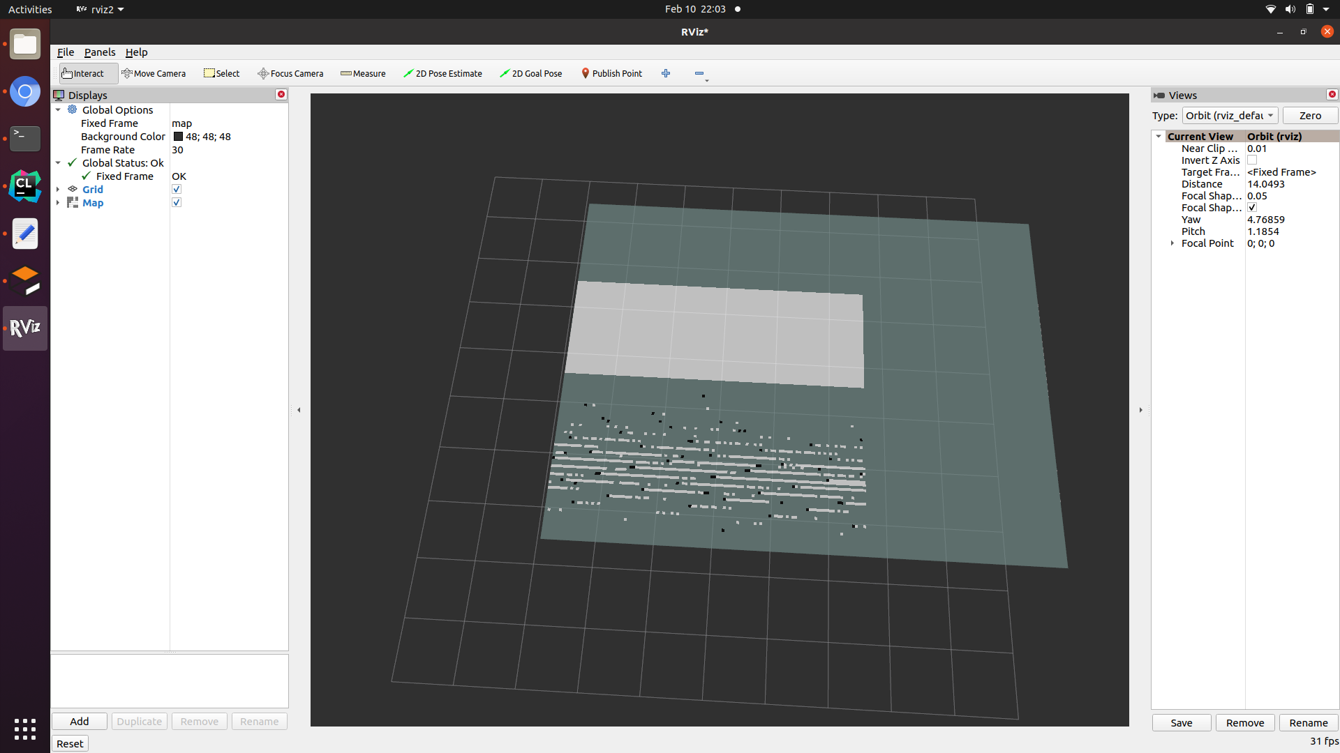The height and width of the screenshot is (753, 1340).
Task: Click Add to insert a new display
Action: click(x=79, y=721)
